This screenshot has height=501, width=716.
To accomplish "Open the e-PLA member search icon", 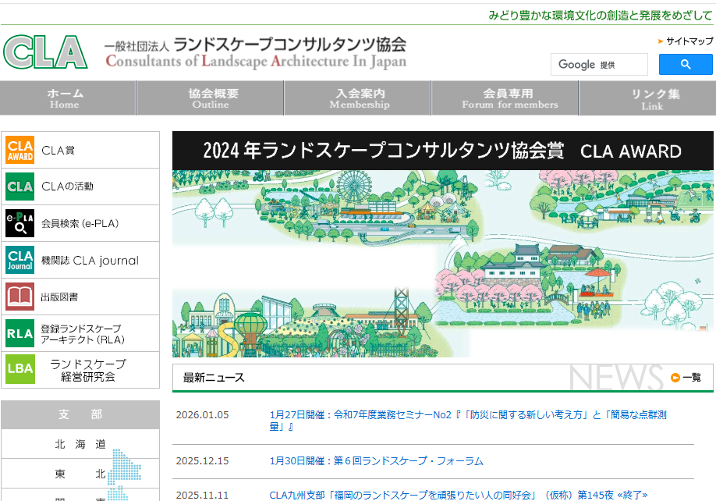I will (20, 223).
